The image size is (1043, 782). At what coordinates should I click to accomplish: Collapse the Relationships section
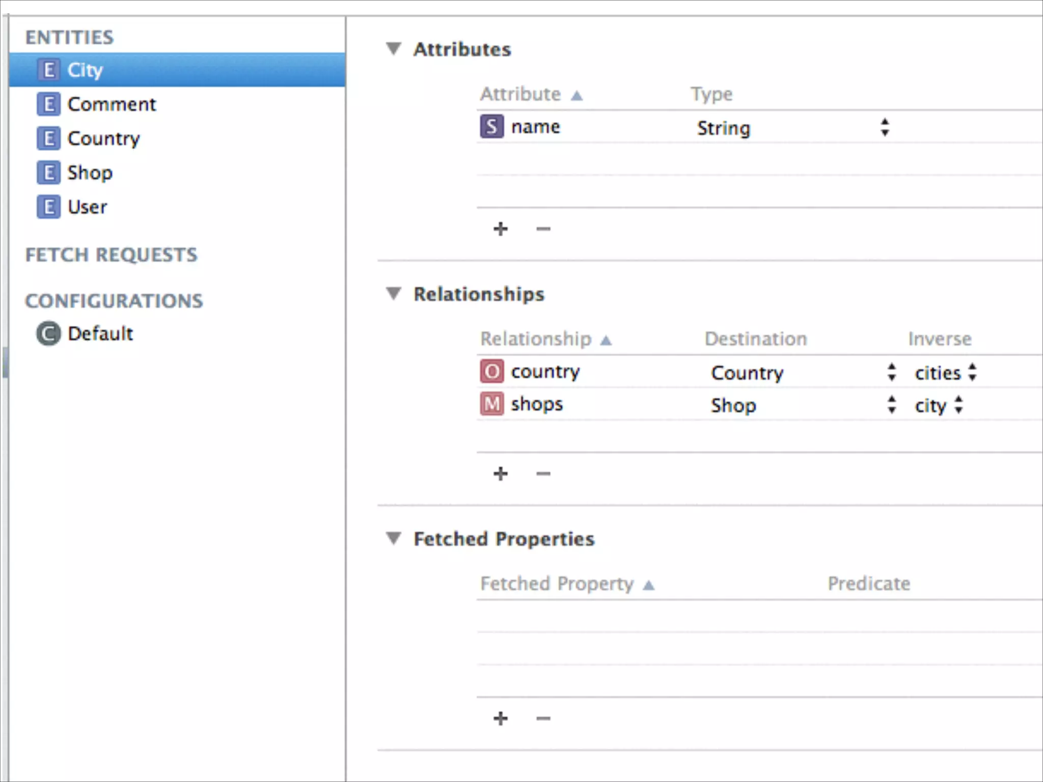(x=394, y=294)
